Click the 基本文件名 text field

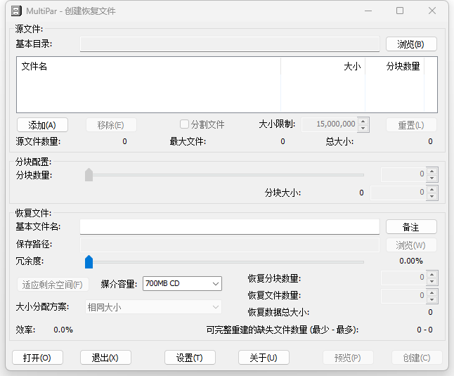[230, 226]
